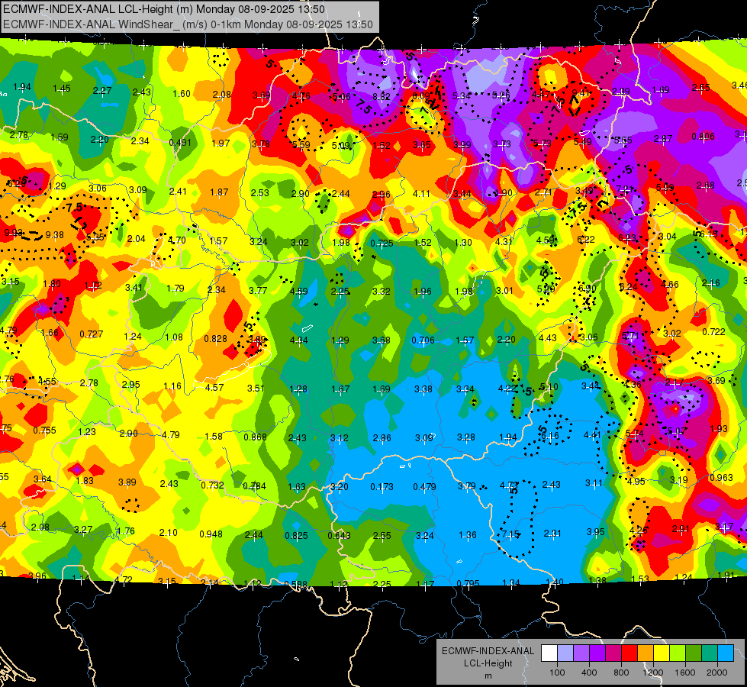Image resolution: width=747 pixels, height=687 pixels.
Task: Click wind shear value 0.722
Action: 713,332
